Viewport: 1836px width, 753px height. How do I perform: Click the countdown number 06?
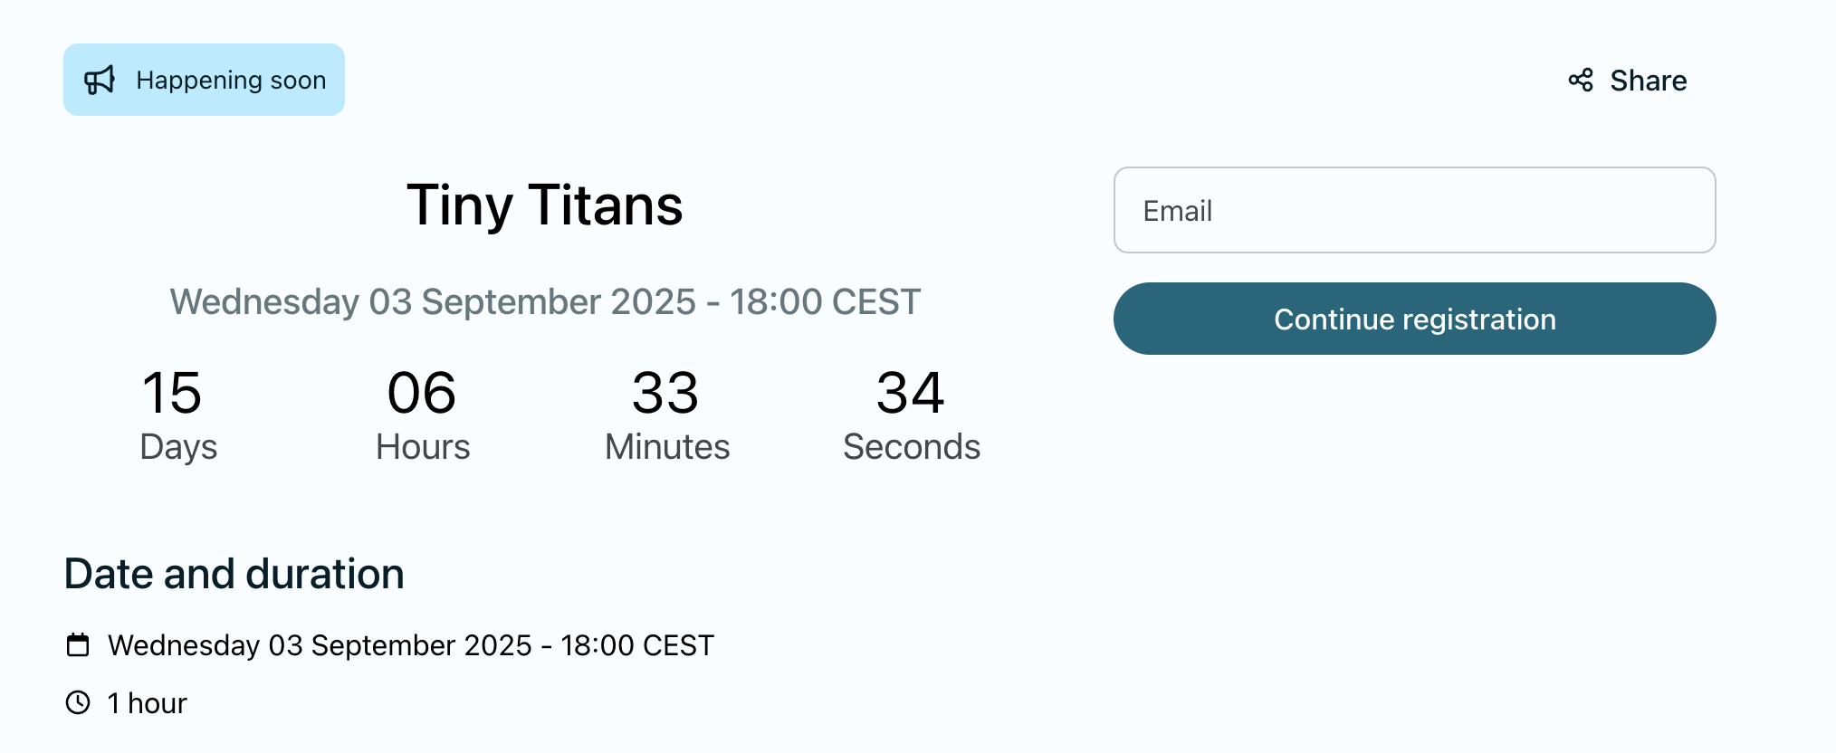422,393
